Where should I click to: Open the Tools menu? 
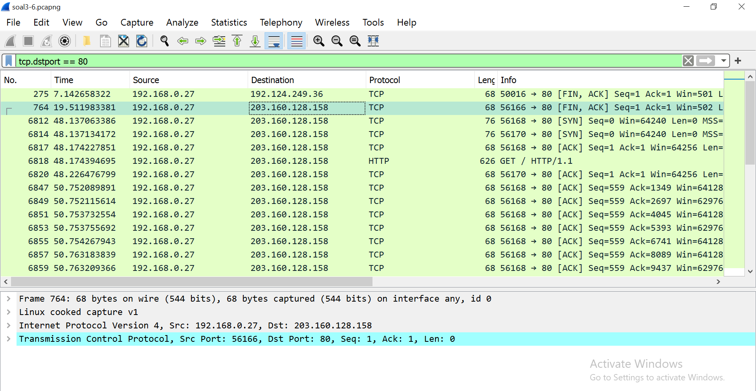[373, 22]
